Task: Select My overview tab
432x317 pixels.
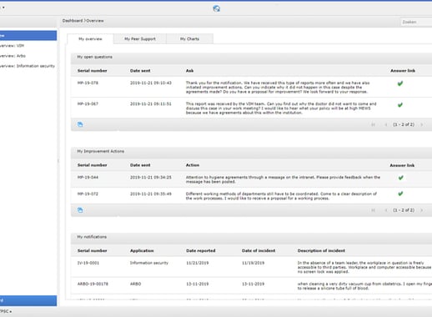Action: coord(90,39)
